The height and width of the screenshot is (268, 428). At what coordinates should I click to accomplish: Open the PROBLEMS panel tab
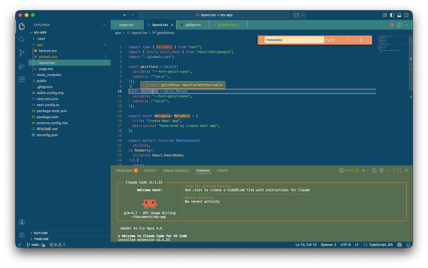[x=127, y=171]
